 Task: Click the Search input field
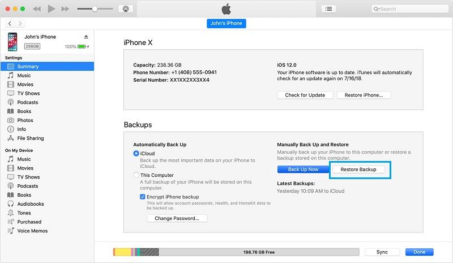point(409,9)
